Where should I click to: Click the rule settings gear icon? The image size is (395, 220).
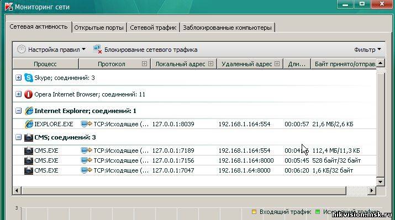tap(22, 49)
